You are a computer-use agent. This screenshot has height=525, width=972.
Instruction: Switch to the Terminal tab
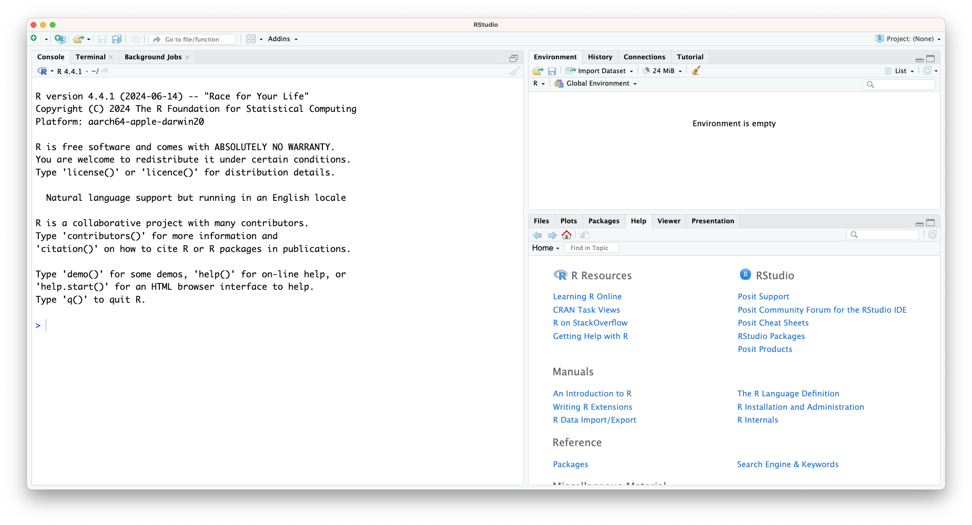[x=90, y=57]
